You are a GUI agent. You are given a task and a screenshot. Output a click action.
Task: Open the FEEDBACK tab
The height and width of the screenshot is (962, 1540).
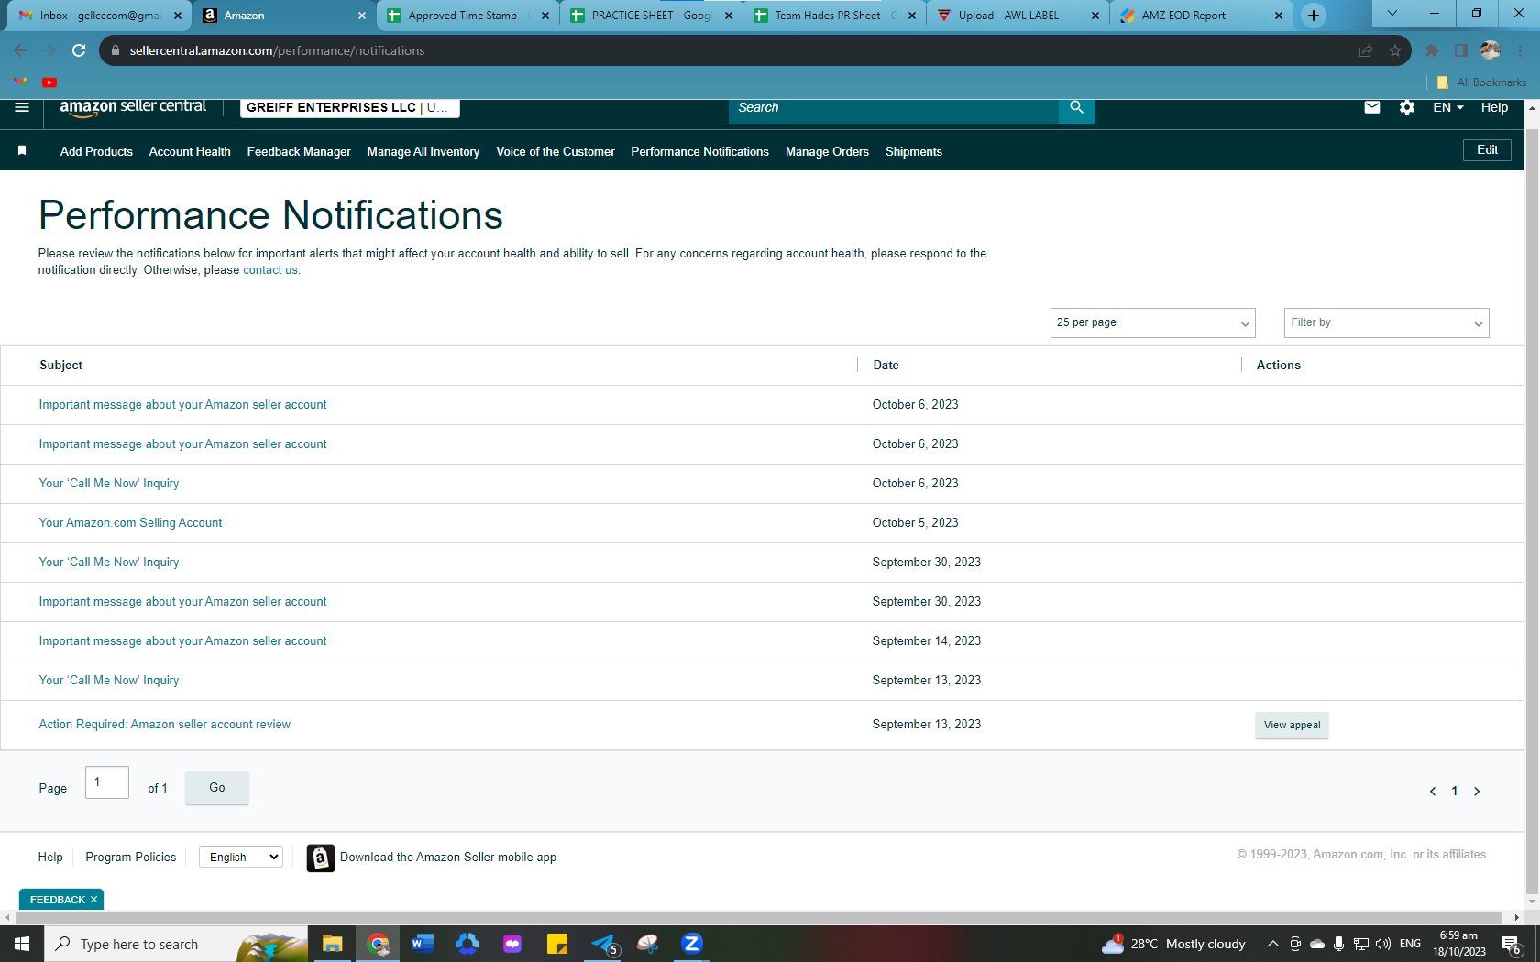(57, 900)
